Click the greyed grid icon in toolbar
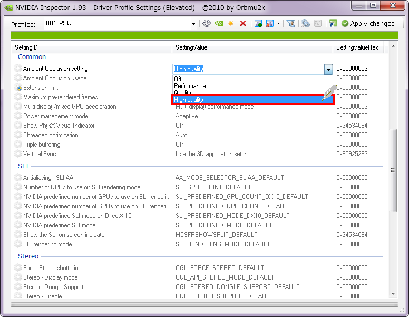 point(318,24)
